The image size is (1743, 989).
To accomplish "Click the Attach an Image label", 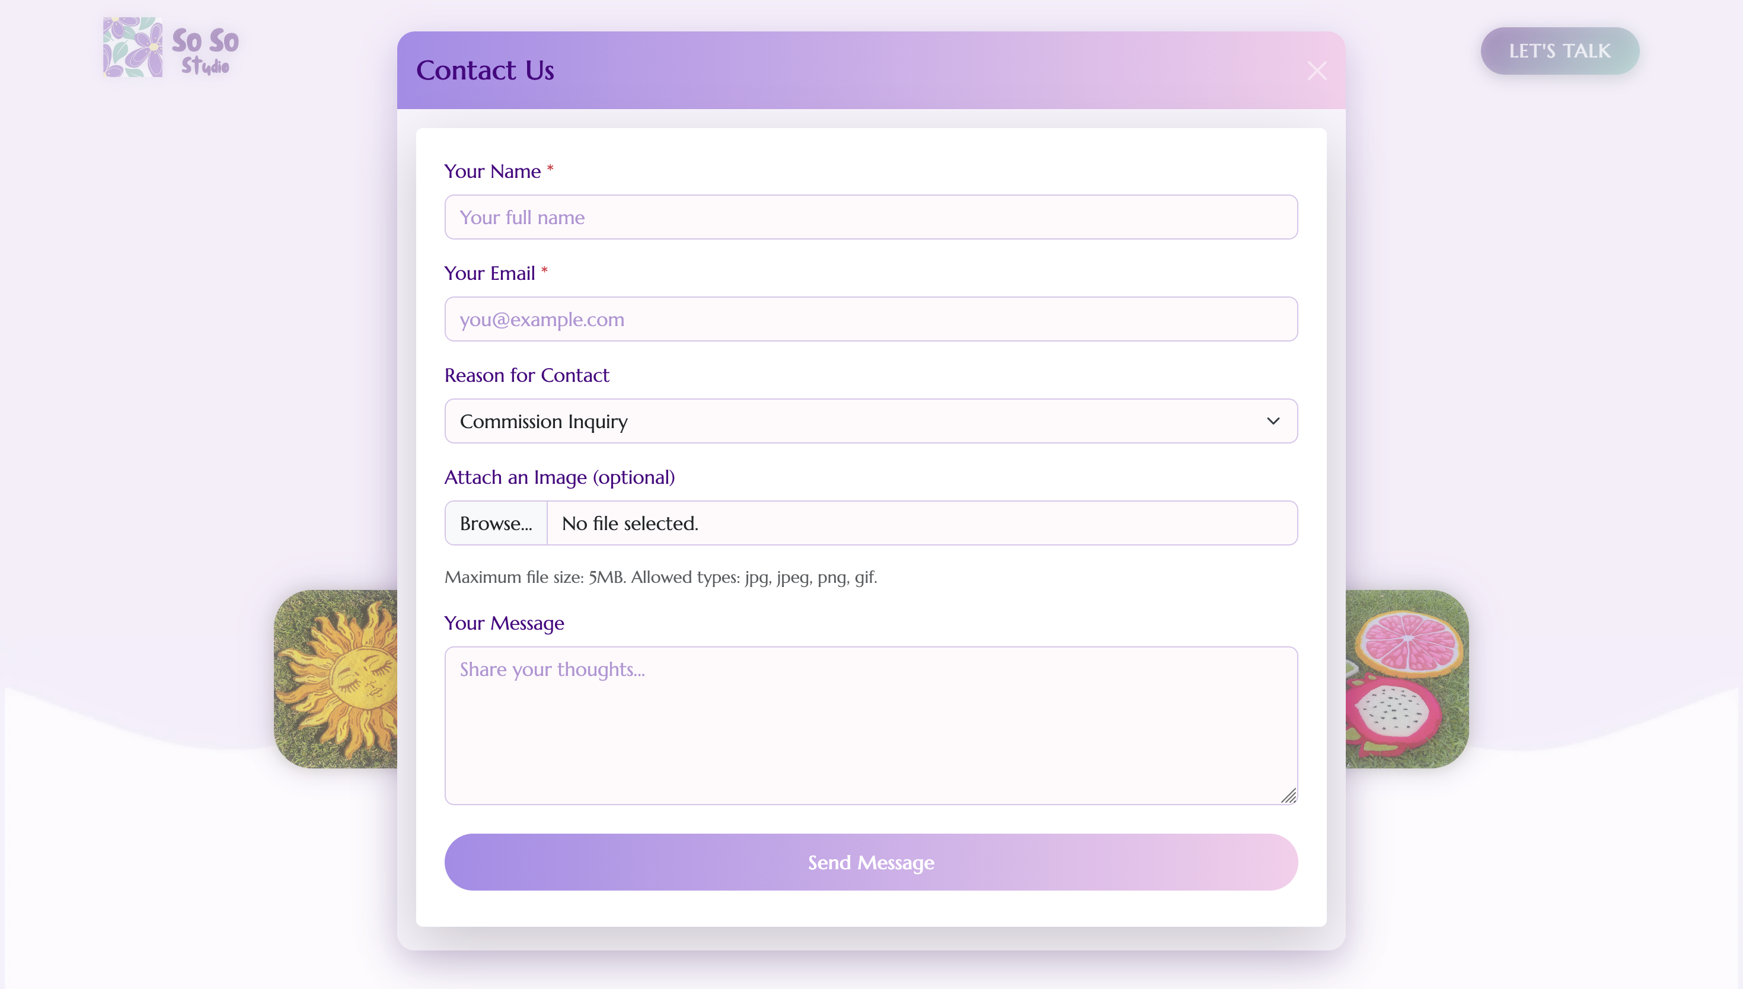I will pyautogui.click(x=560, y=477).
